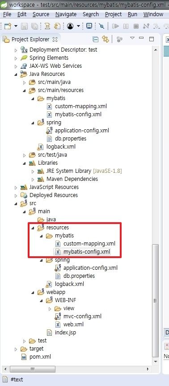Image resolution: width=169 pixels, height=386 pixels.
Task: Click the monitor console toolbar icon
Action: [x=89, y=26]
